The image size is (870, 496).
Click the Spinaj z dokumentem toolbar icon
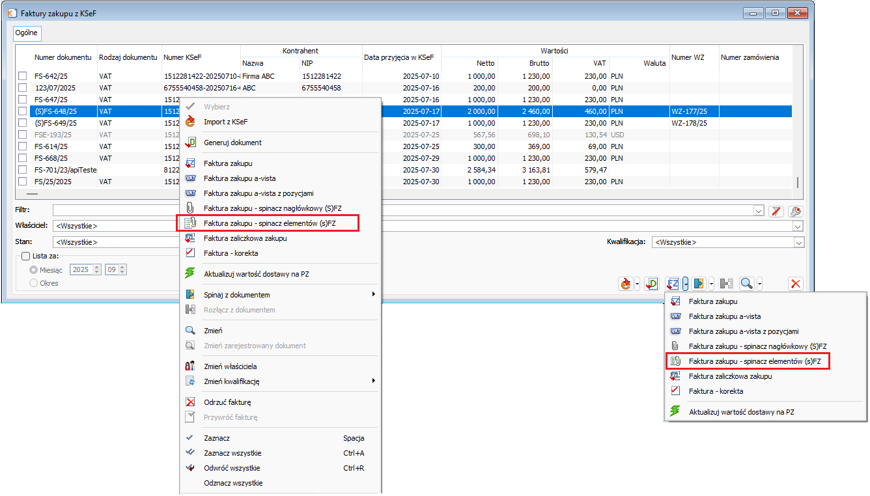point(699,284)
